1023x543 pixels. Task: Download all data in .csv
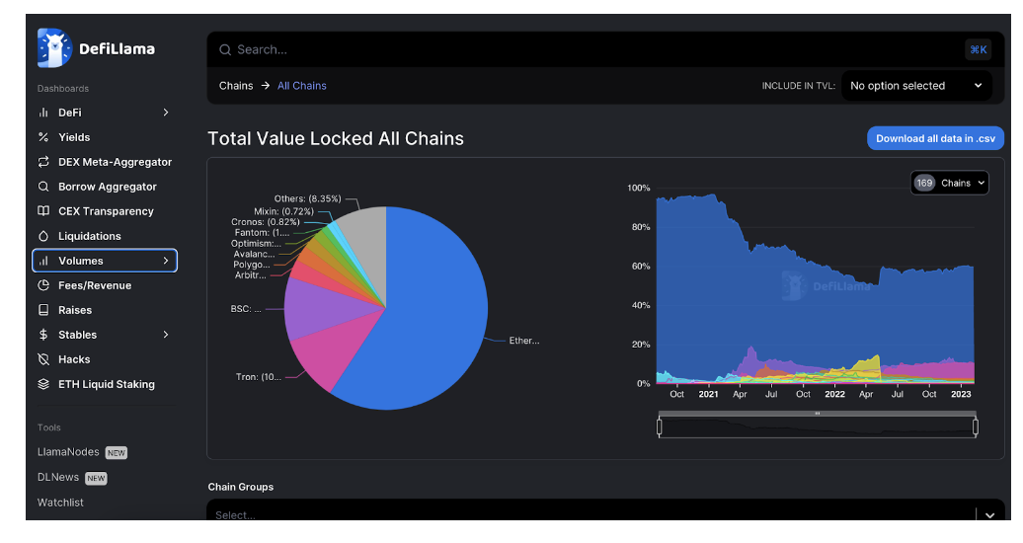935,138
